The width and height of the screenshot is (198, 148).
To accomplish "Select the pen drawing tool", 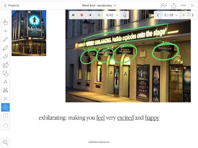I will click(x=5, y=39).
